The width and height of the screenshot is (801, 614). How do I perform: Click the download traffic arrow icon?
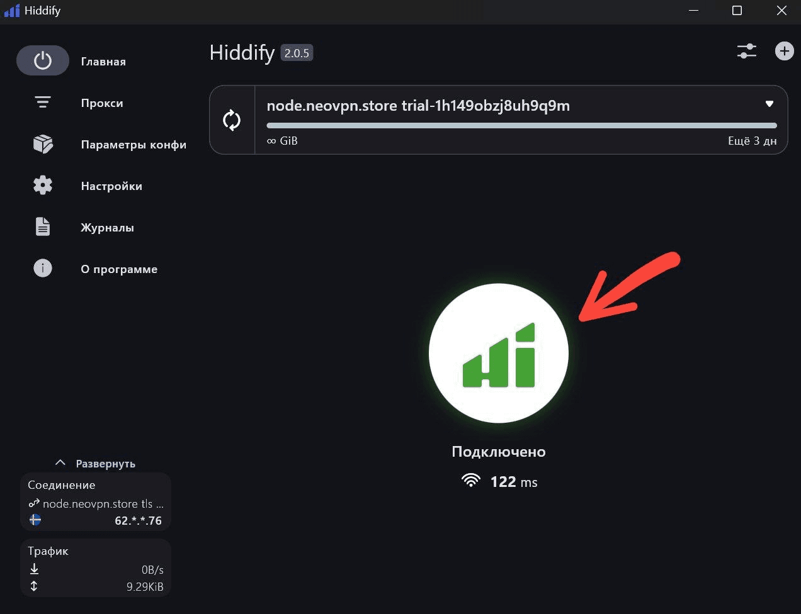click(x=34, y=569)
